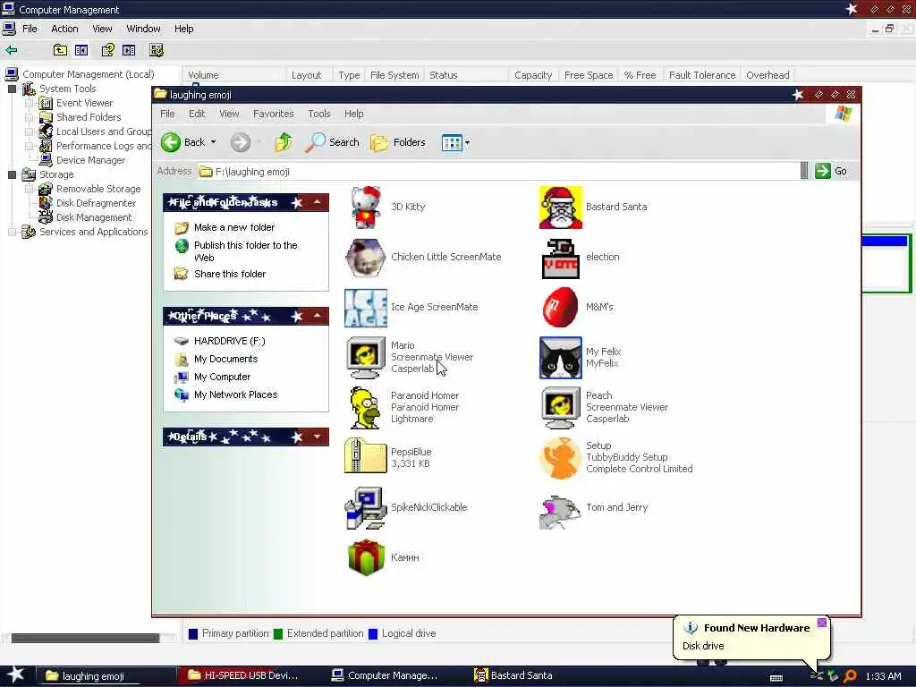Screen dimensions: 916x687
Task: Select the red M&M's icon
Action: coord(560,308)
